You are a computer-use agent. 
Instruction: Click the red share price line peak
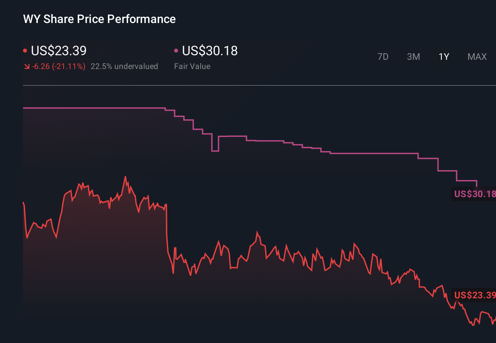point(126,176)
